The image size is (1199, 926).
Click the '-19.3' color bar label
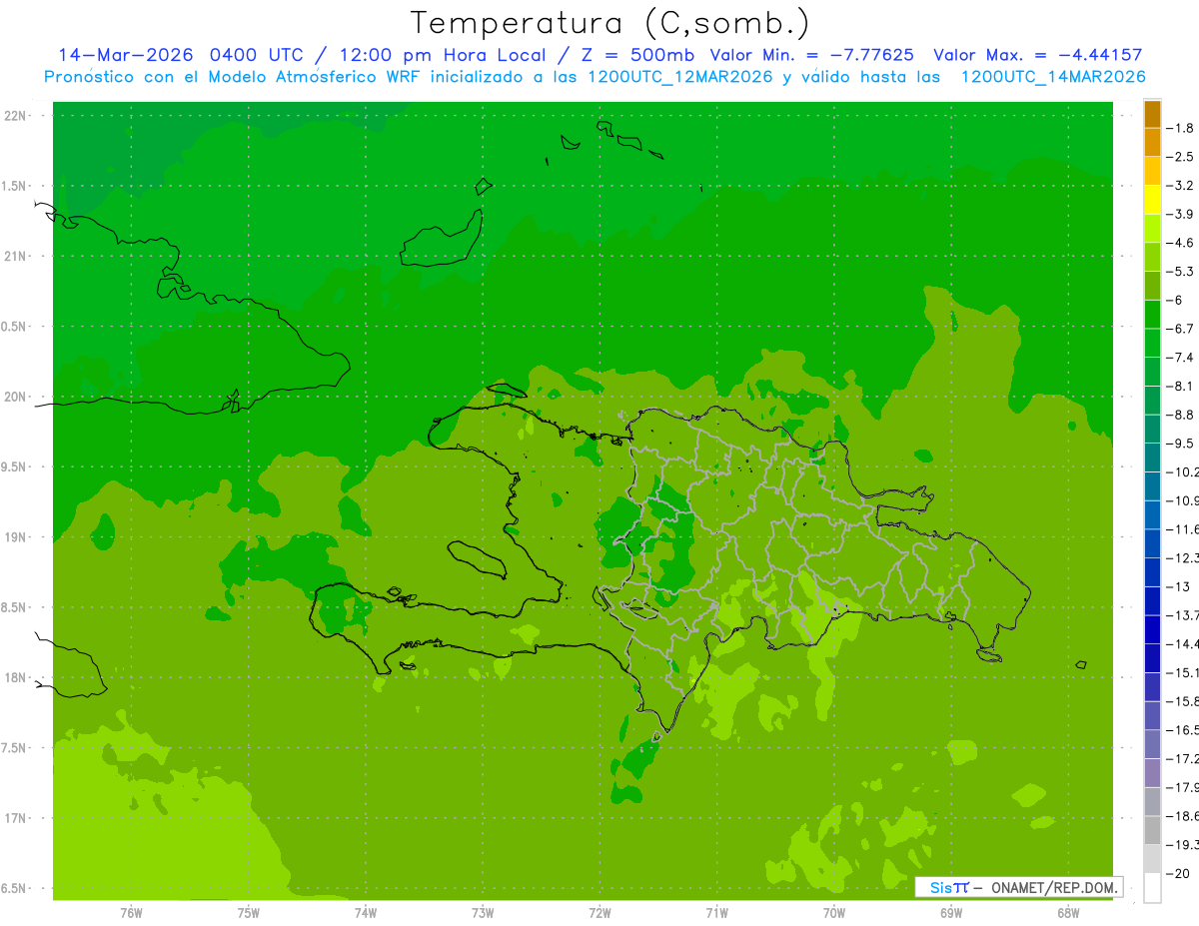1183,845
